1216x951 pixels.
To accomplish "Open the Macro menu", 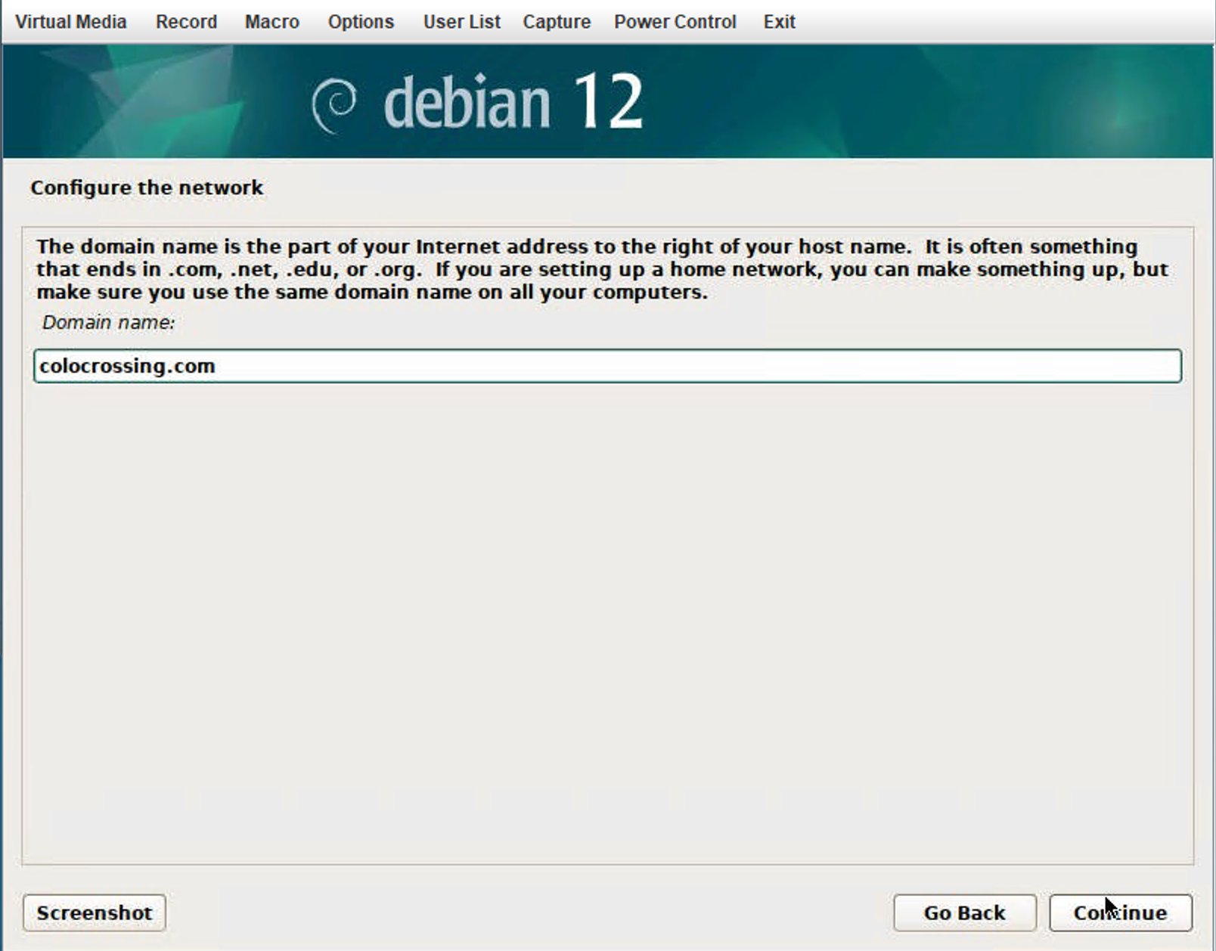I will click(271, 22).
